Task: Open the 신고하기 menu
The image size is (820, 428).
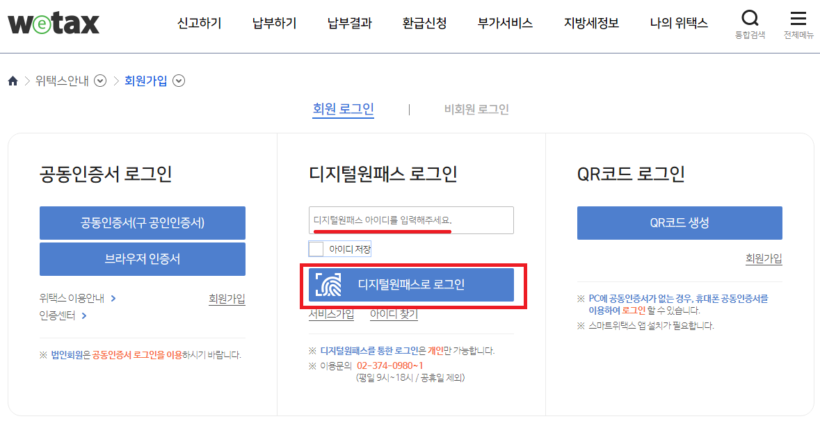Action: (x=199, y=23)
